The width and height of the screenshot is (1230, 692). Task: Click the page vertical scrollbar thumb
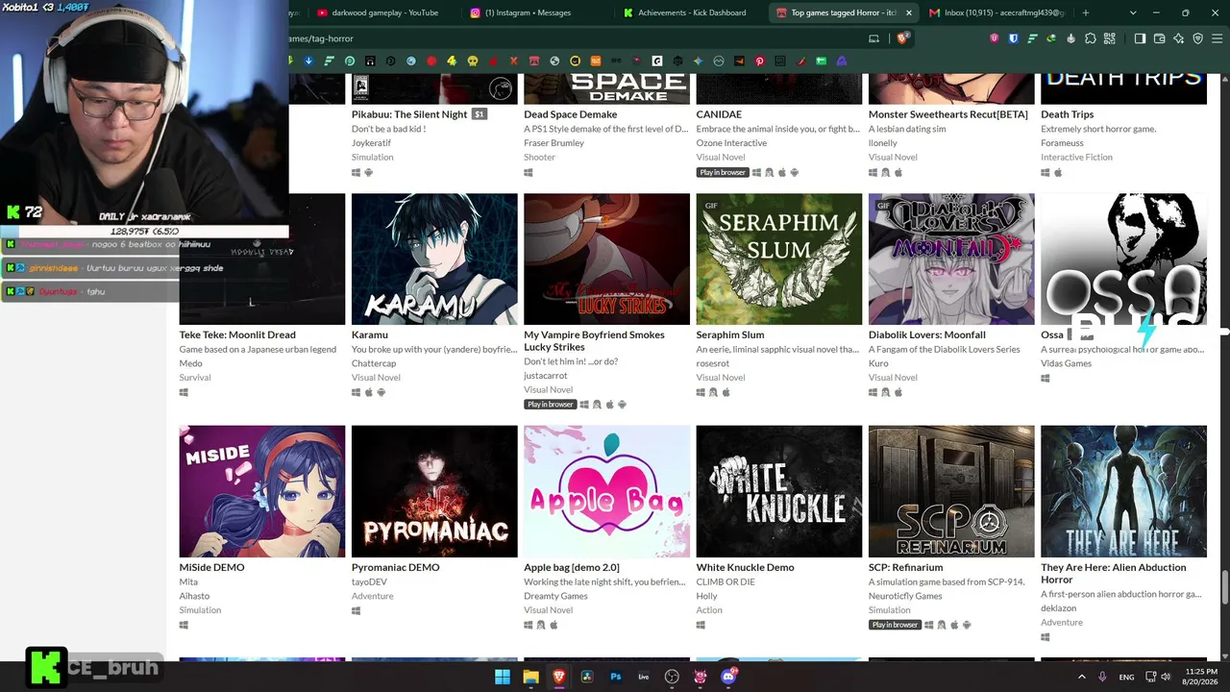(1225, 586)
